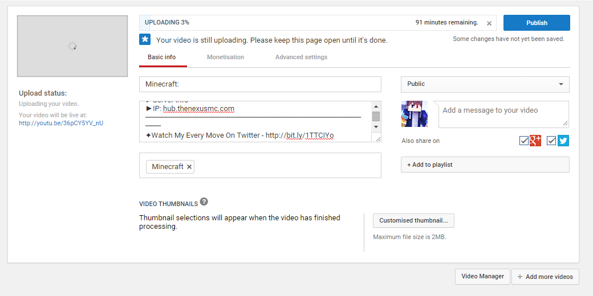593x296 pixels.
Task: Click the Minecraft tag chip label
Action: point(168,166)
